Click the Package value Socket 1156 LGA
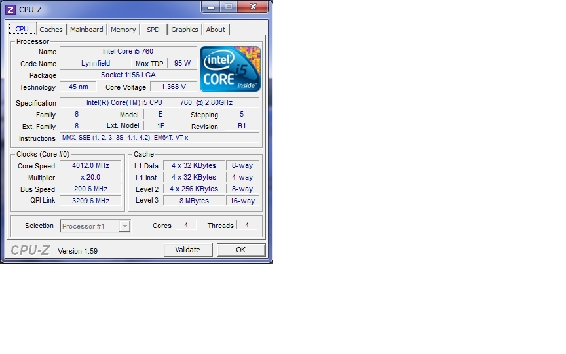 [128, 75]
